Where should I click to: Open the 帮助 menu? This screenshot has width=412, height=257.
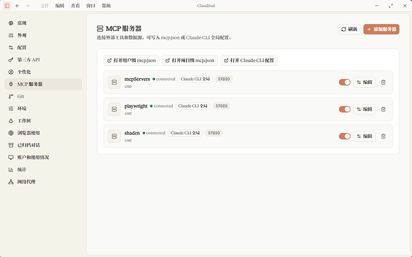click(x=106, y=5)
